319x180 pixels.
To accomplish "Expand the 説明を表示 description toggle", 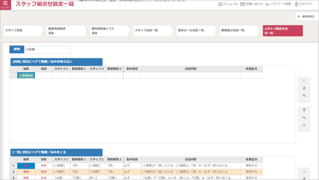I will [x=306, y=16].
